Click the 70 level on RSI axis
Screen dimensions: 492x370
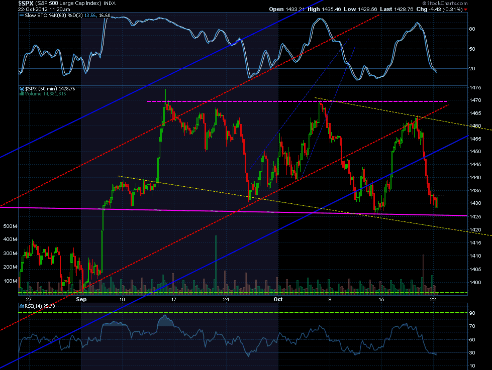[x=472, y=326]
